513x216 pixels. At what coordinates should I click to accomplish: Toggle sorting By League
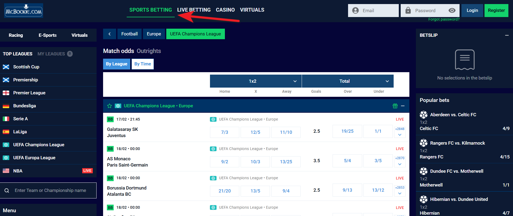click(117, 64)
